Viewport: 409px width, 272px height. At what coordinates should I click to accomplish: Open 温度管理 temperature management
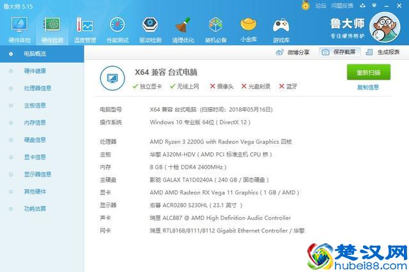coord(85,29)
